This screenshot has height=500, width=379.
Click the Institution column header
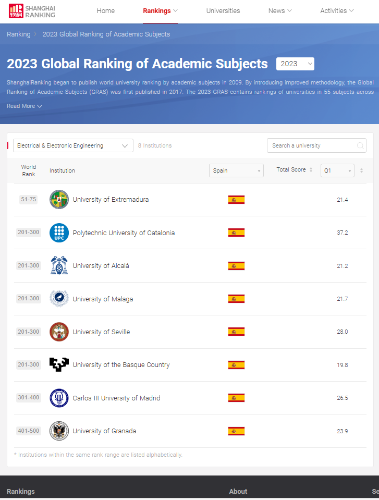pos(62,170)
